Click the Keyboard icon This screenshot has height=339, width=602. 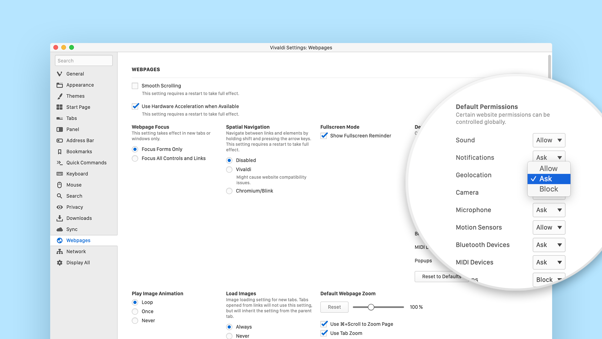point(60,174)
